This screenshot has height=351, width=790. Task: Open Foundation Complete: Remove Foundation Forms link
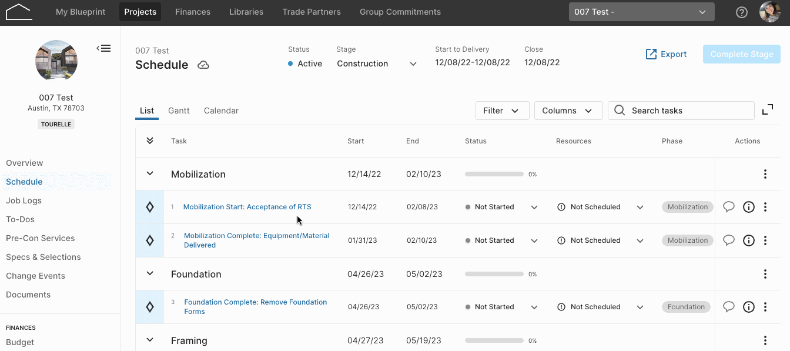click(x=256, y=307)
